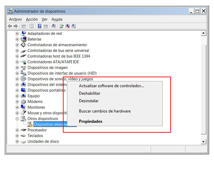Click the Back arrow toolbar icon
Image resolution: width=214 pixels, height=172 pixels.
(x=10, y=26)
